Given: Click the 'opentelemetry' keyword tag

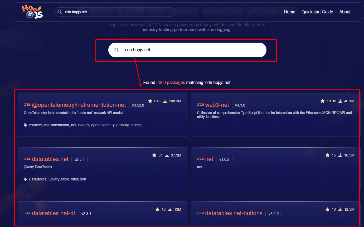Looking at the screenshot, I should tap(103, 125).
